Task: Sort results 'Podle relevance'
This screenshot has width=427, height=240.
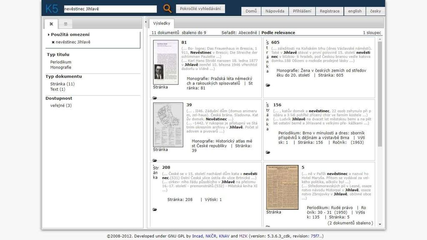Action: pos(278,32)
